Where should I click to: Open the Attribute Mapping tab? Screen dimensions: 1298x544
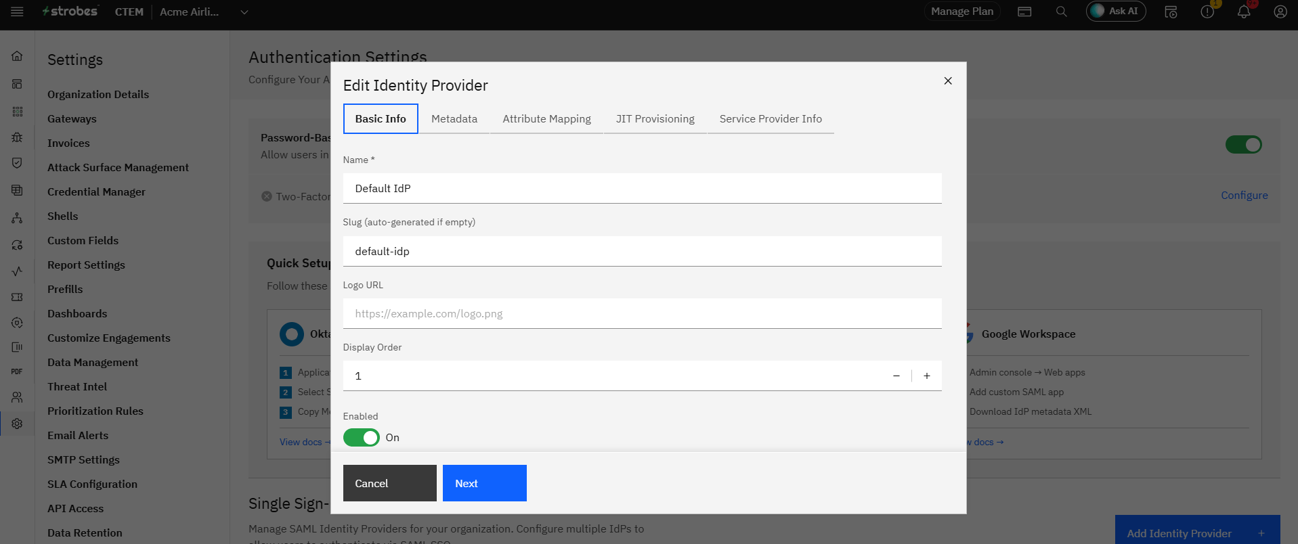click(546, 119)
